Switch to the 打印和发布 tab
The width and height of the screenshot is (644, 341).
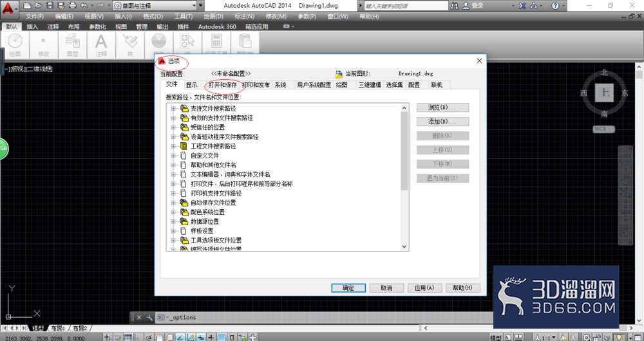coord(256,85)
